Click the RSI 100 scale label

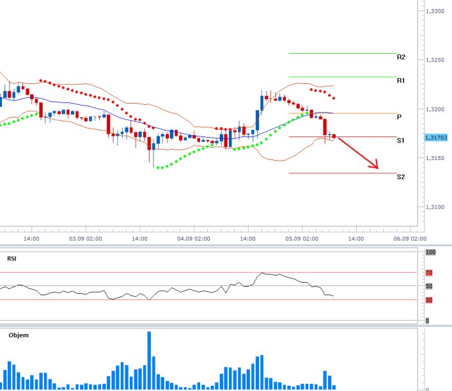tap(430, 252)
